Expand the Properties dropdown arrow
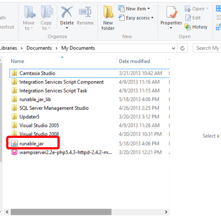 pyautogui.click(x=171, y=28)
